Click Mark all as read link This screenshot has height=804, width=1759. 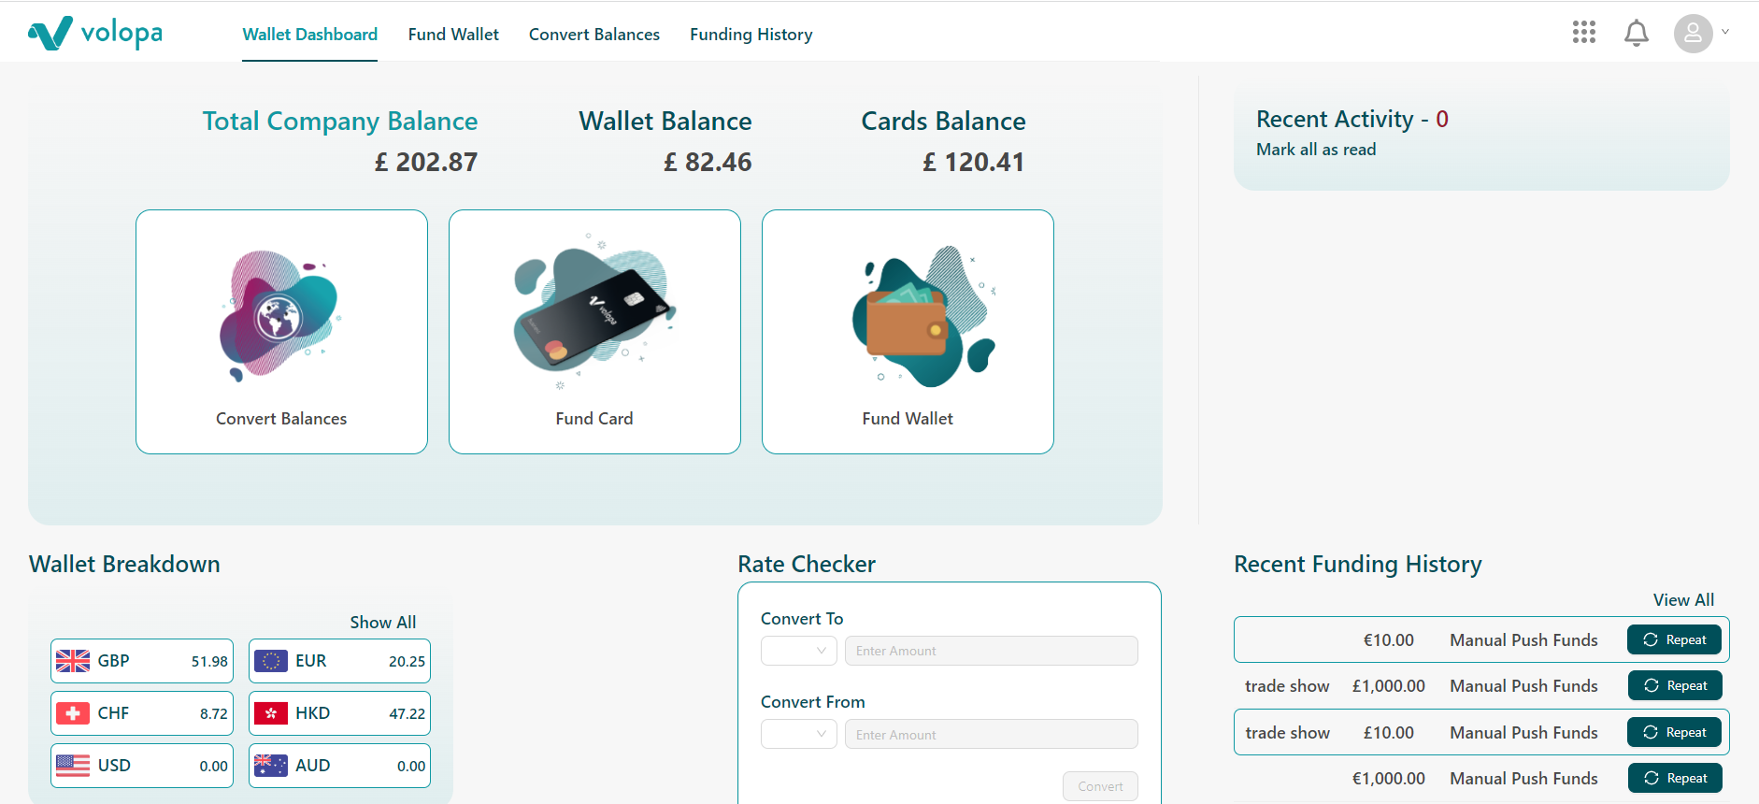click(x=1316, y=150)
